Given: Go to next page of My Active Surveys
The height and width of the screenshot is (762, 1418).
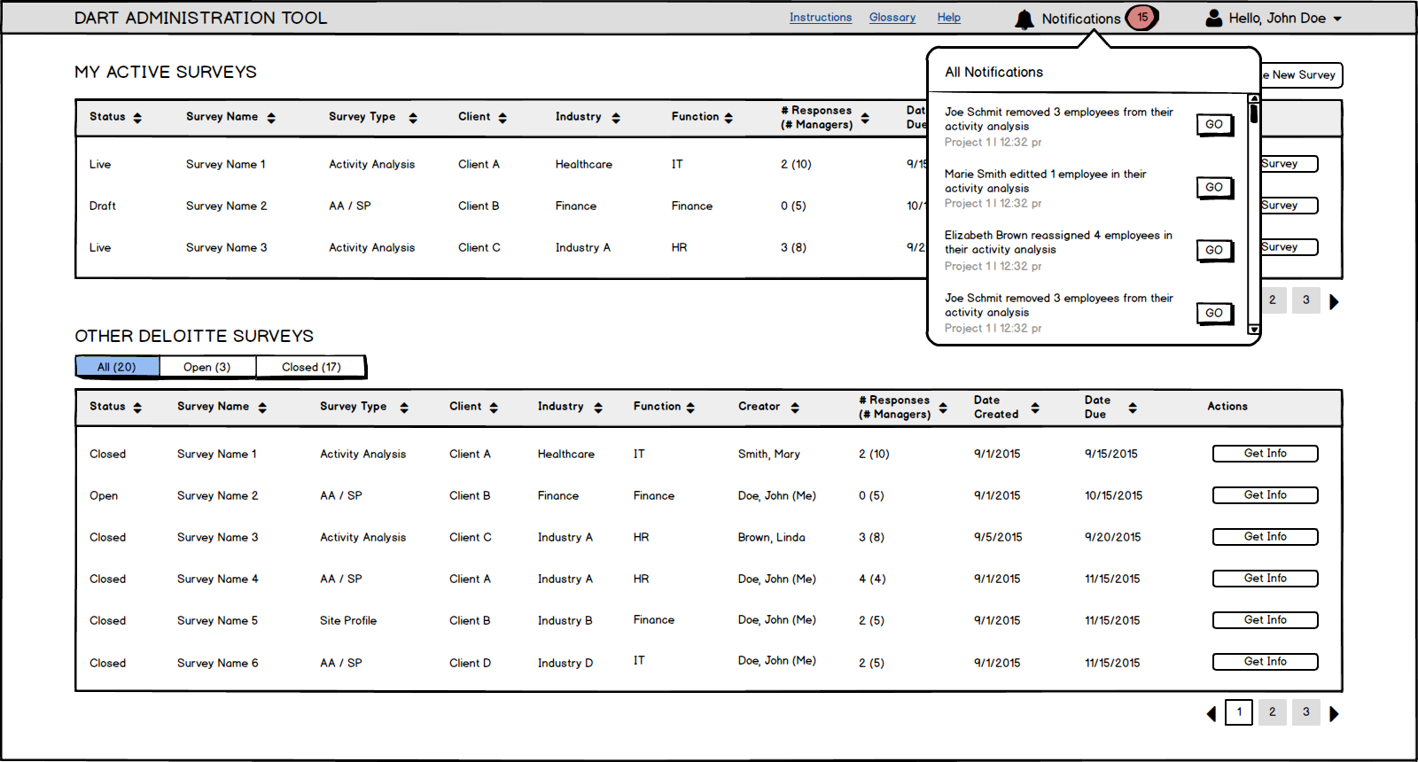Looking at the screenshot, I should pyautogui.click(x=1335, y=302).
